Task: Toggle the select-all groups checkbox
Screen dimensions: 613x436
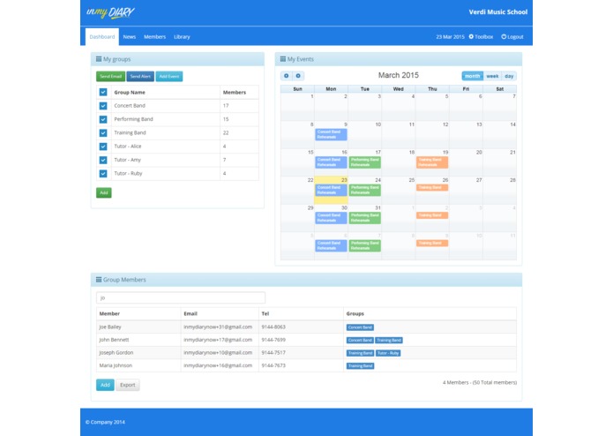Action: pyautogui.click(x=103, y=93)
